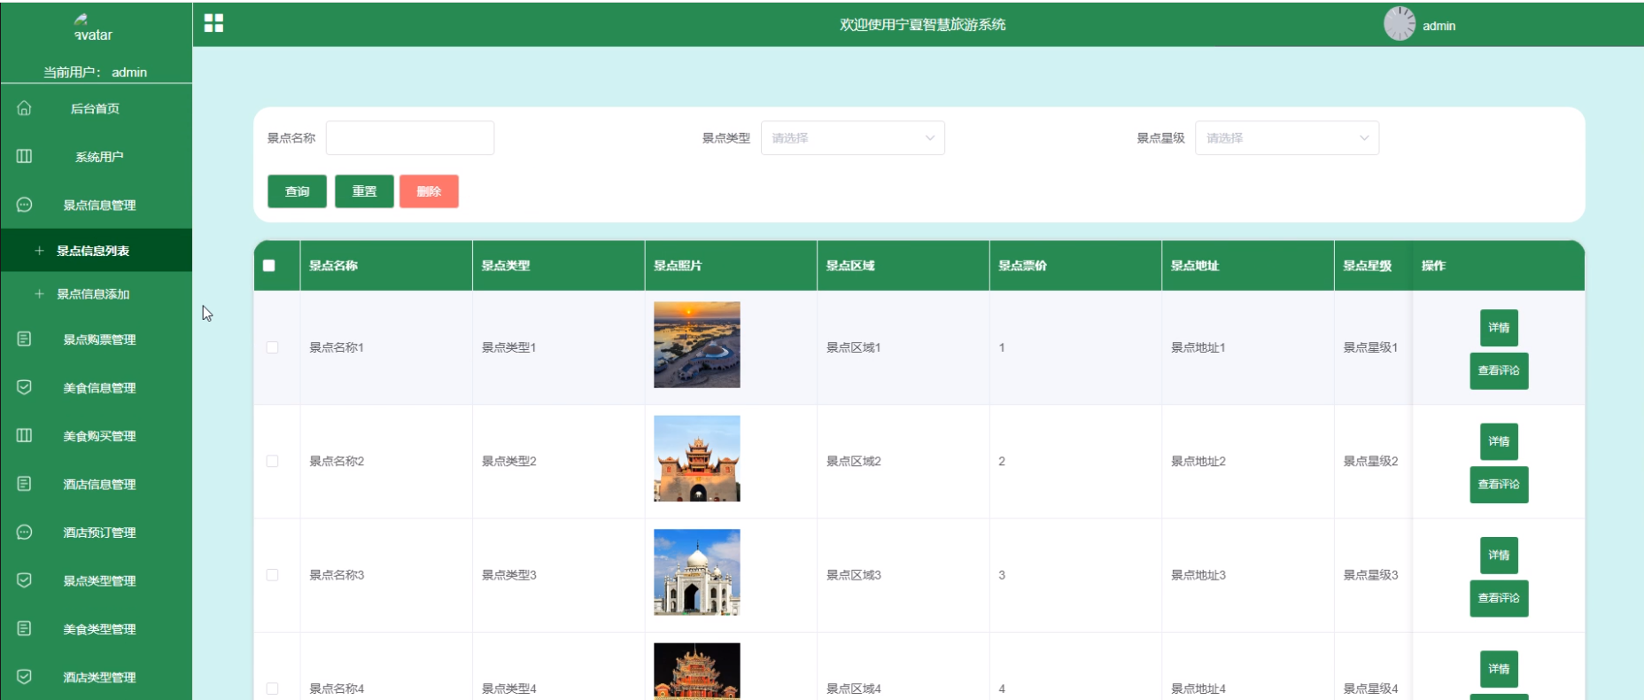
Task: Expand 景点类型管理 menu
Action: tap(96, 581)
